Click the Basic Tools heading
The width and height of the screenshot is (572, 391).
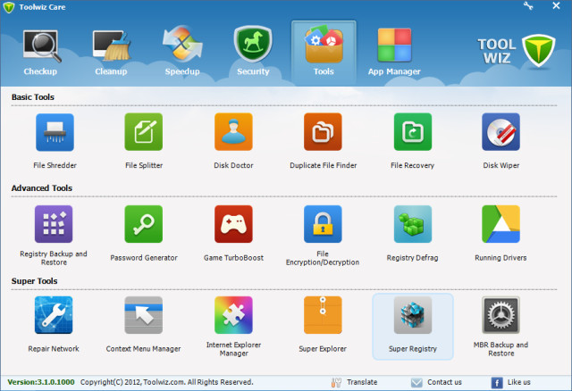coord(33,97)
